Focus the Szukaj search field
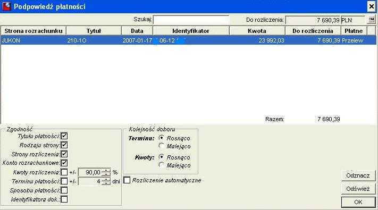The image size is (378, 210). pos(191,20)
